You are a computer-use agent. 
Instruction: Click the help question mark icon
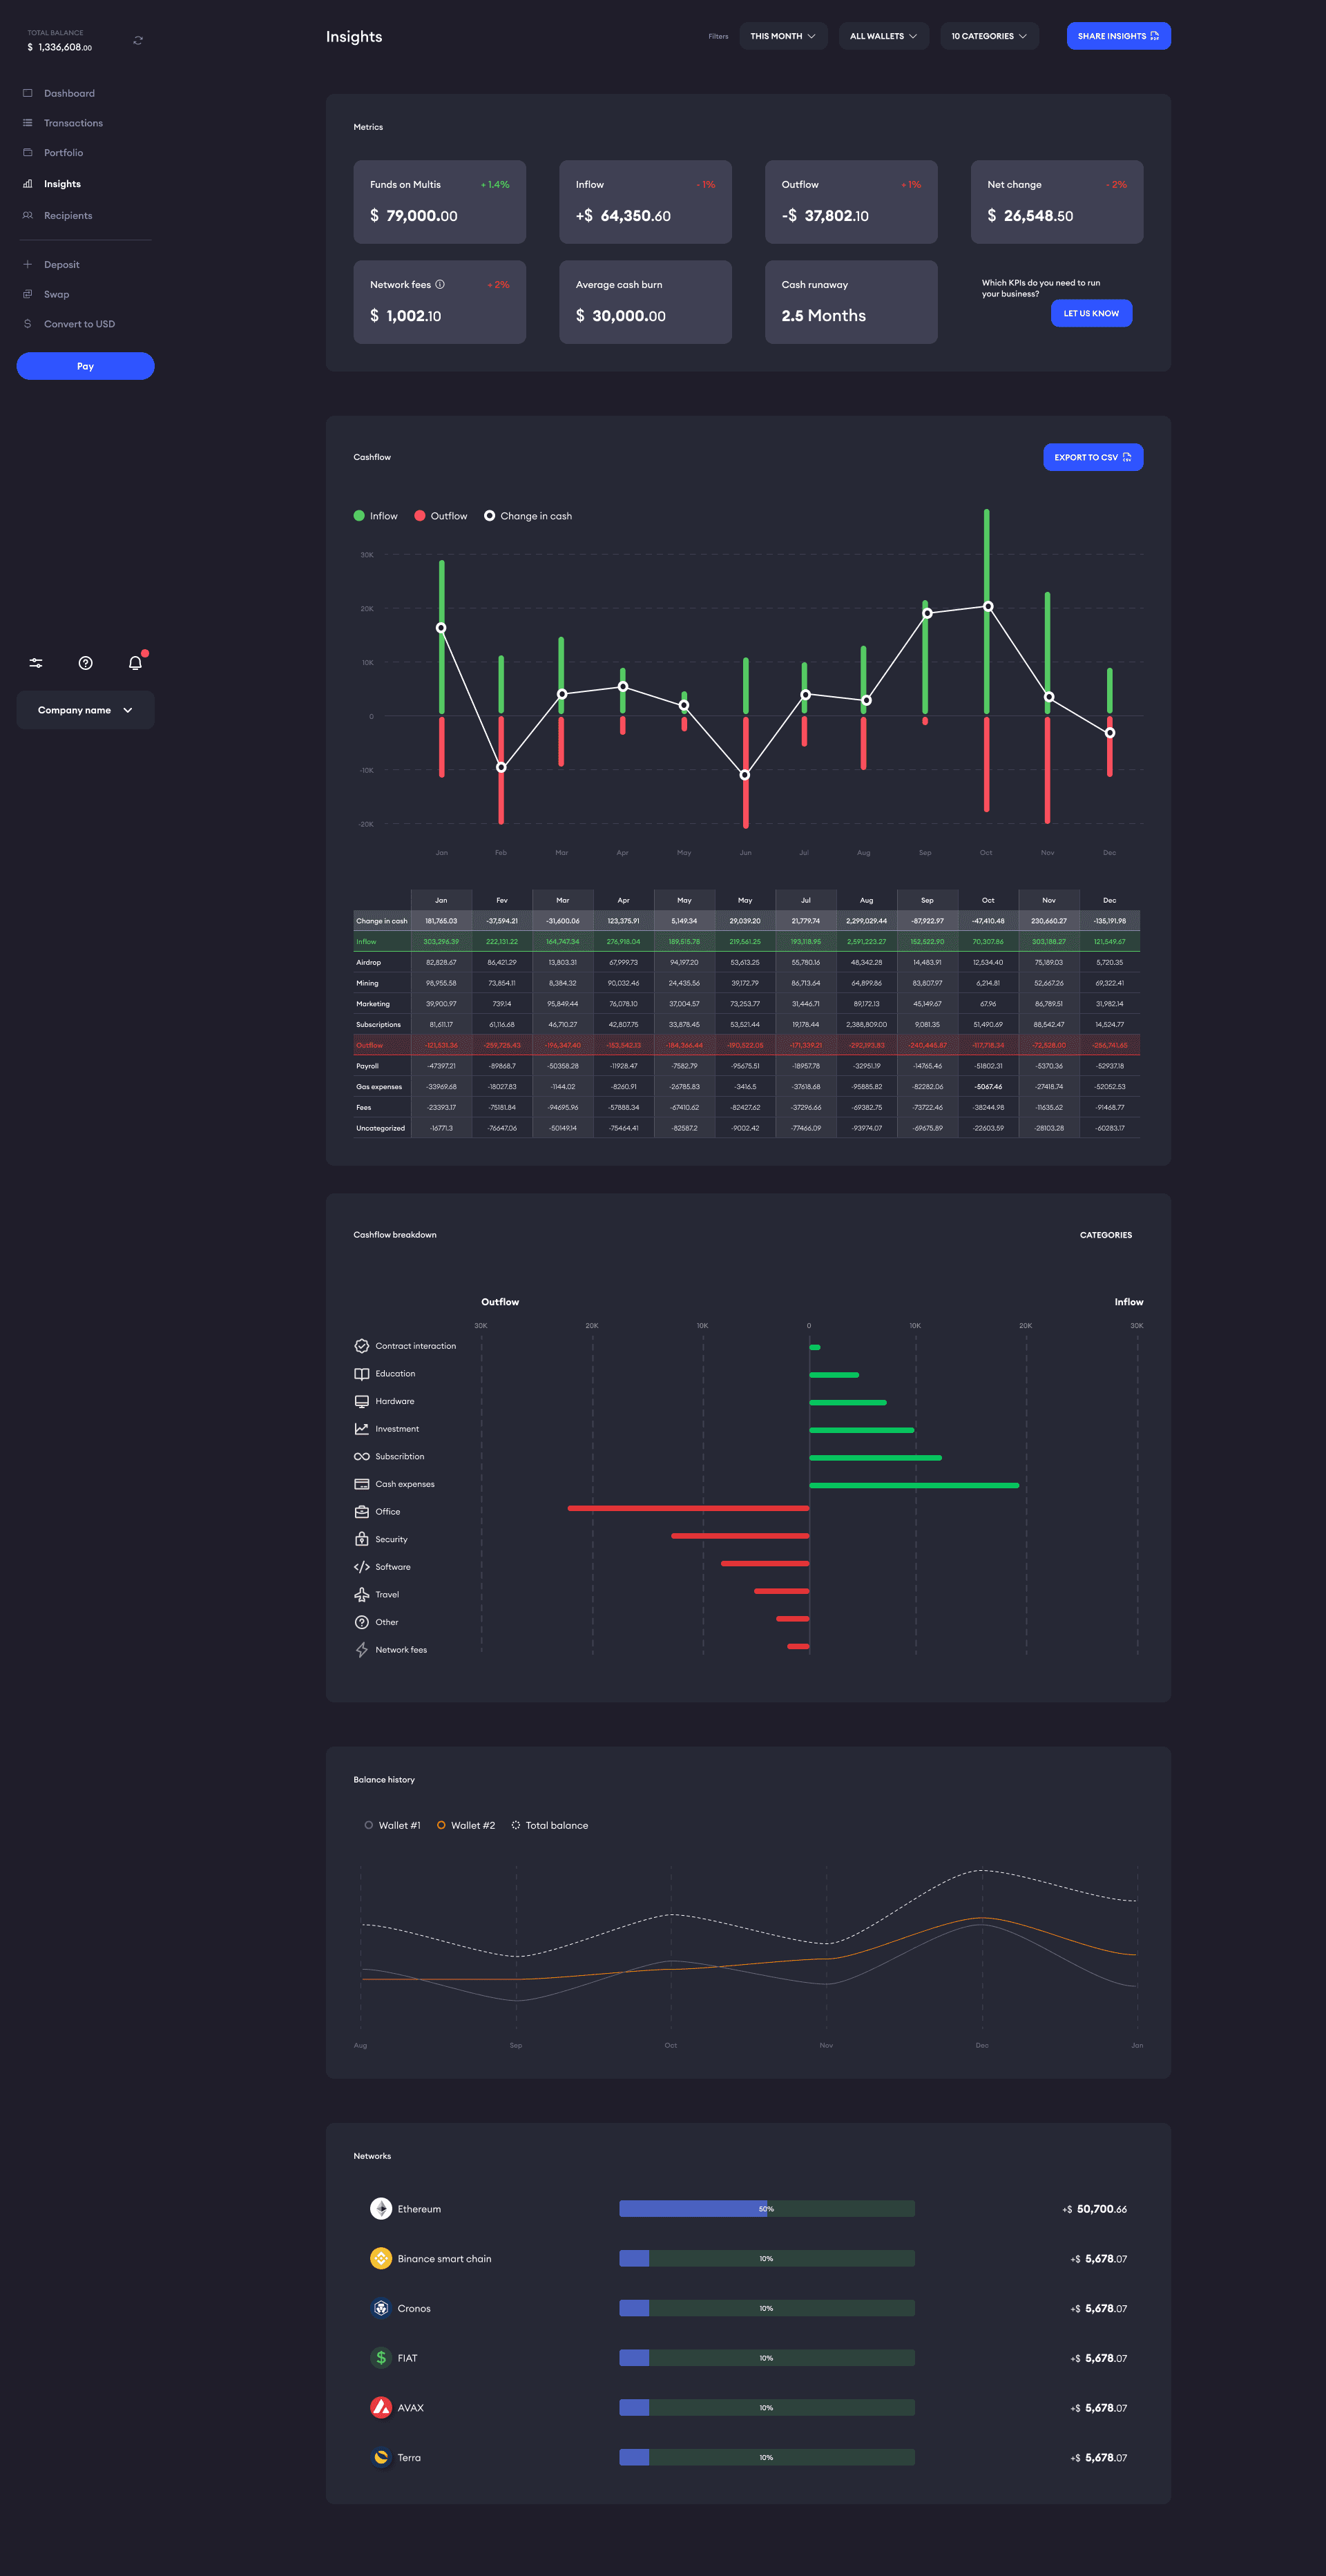tap(86, 663)
